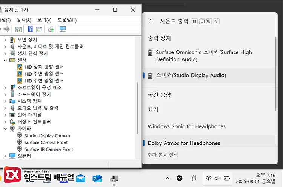Open the 보기(V) menu
The image size is (283, 187).
[44, 20]
